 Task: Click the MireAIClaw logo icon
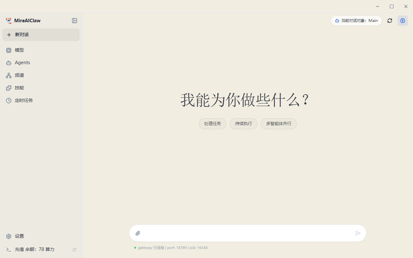point(9,20)
